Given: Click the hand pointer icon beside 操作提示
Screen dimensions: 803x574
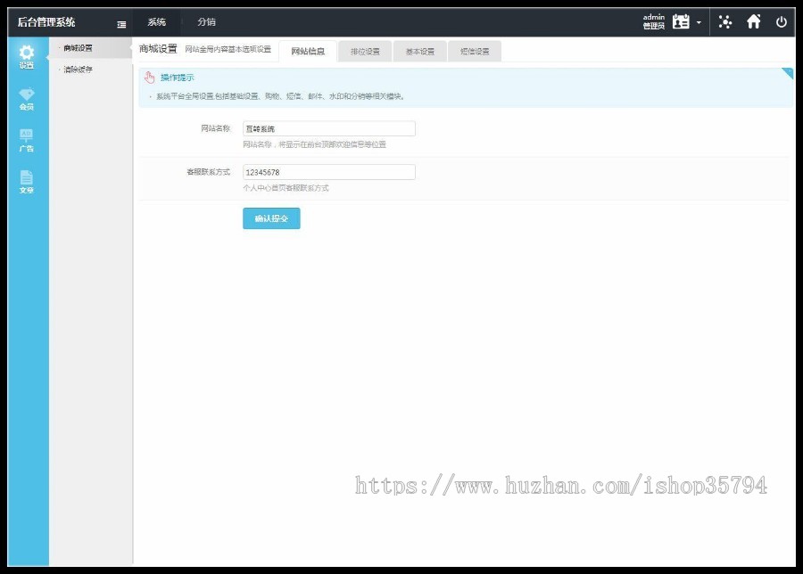Looking at the screenshot, I should [150, 78].
